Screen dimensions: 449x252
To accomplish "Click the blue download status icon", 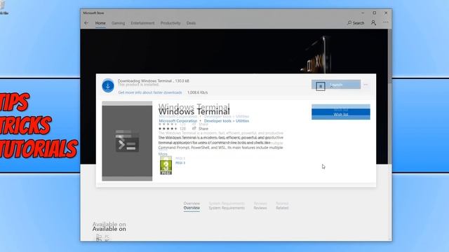I will (108, 85).
